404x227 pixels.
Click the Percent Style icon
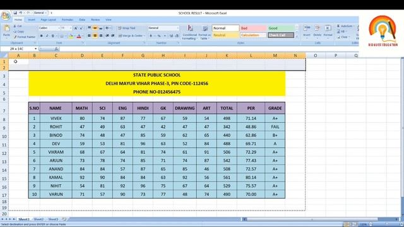(x=159, y=36)
